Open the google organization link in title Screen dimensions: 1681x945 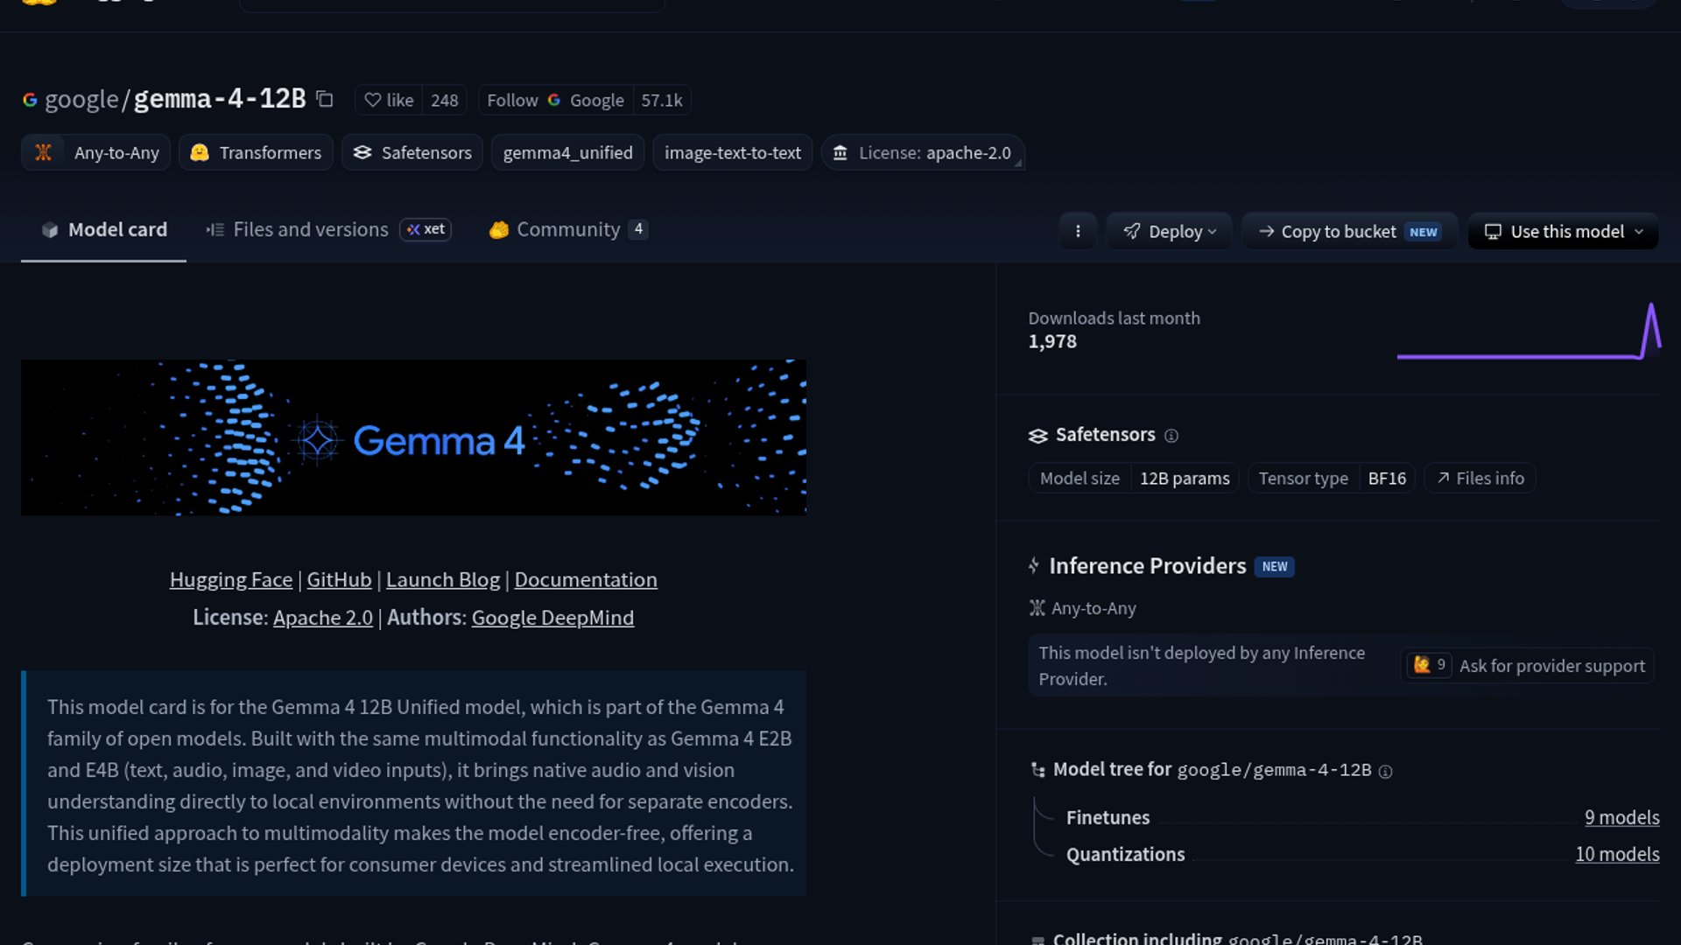click(81, 100)
